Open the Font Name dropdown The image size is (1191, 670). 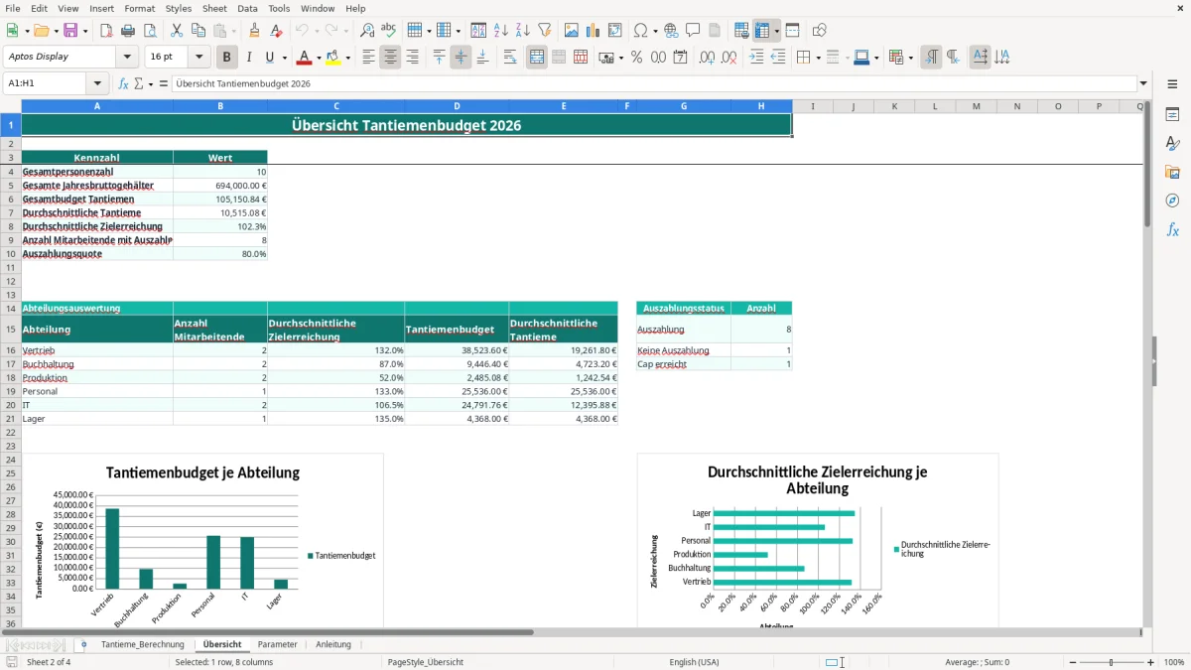pos(126,58)
